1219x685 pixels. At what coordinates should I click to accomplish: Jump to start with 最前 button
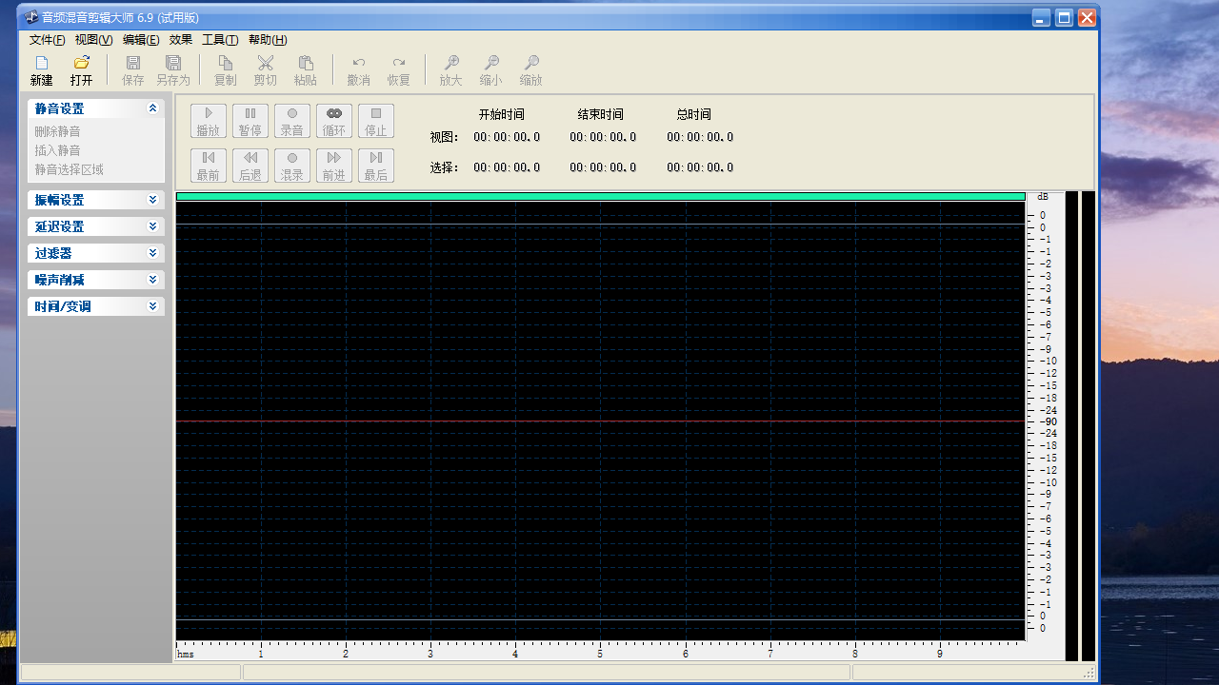[209, 166]
